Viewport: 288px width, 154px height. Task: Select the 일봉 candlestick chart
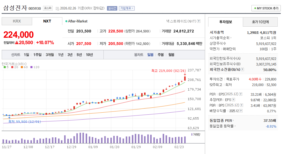(150, 55)
